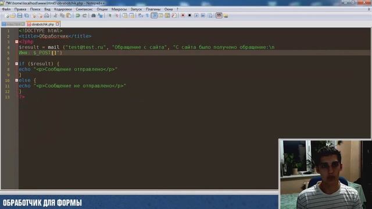The width and height of the screenshot is (372, 209).
Task: Zoom out using the toolbar icon
Action: click(x=117, y=16)
